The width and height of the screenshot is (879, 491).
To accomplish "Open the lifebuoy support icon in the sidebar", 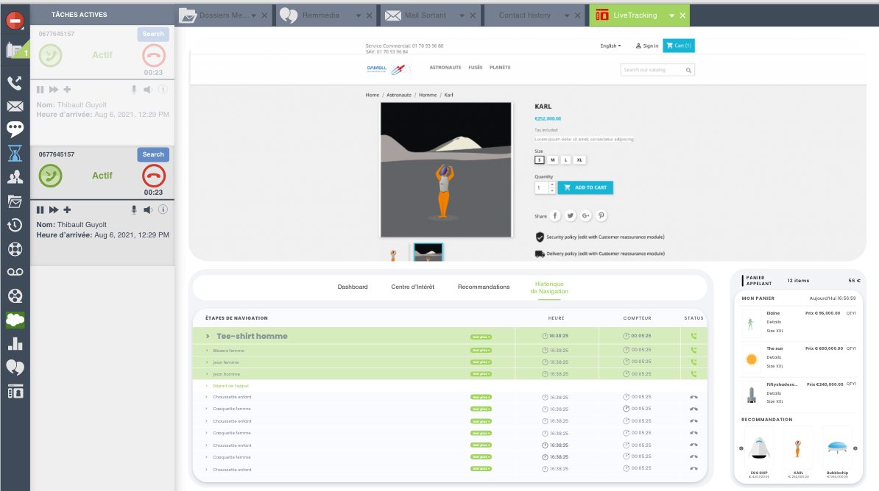I will pyautogui.click(x=15, y=248).
